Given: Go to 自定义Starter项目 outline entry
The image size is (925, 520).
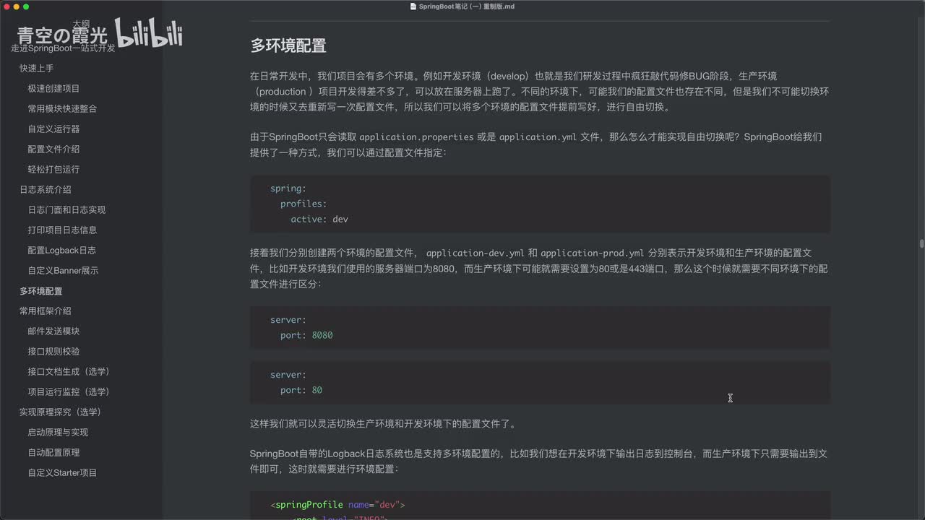Looking at the screenshot, I should (x=62, y=472).
